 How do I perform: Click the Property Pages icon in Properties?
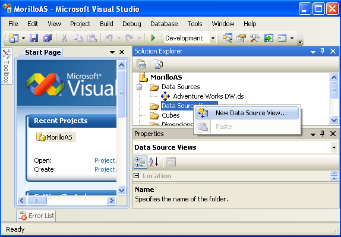pyautogui.click(x=171, y=162)
